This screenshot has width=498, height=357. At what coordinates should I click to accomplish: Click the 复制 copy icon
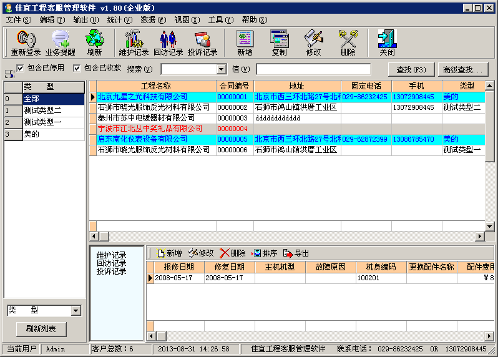tap(279, 43)
